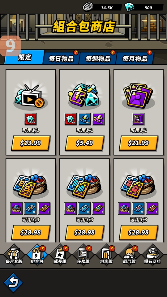Switch to the 每日物品 tab
This screenshot has width=167, height=297.
point(61,58)
